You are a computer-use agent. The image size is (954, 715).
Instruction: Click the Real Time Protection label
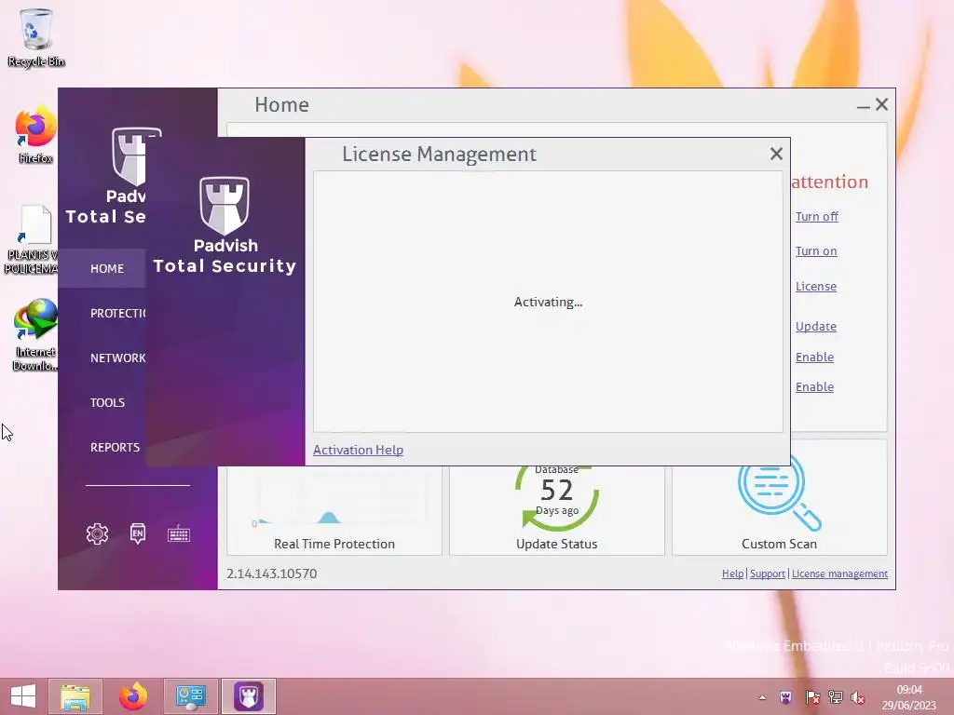point(334,544)
